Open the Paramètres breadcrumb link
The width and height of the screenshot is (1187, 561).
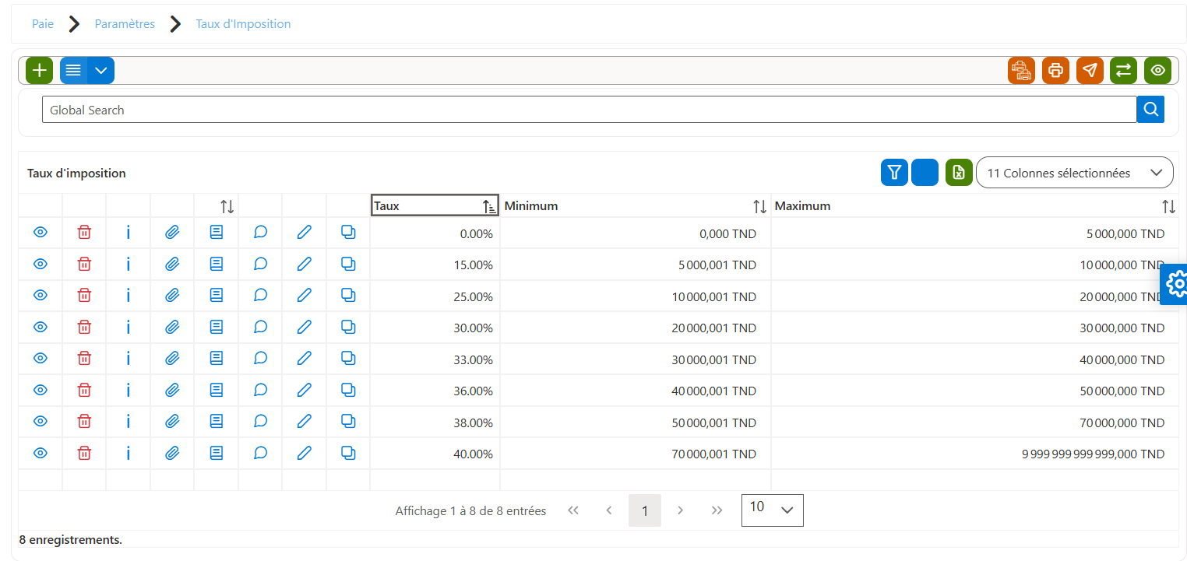(125, 24)
